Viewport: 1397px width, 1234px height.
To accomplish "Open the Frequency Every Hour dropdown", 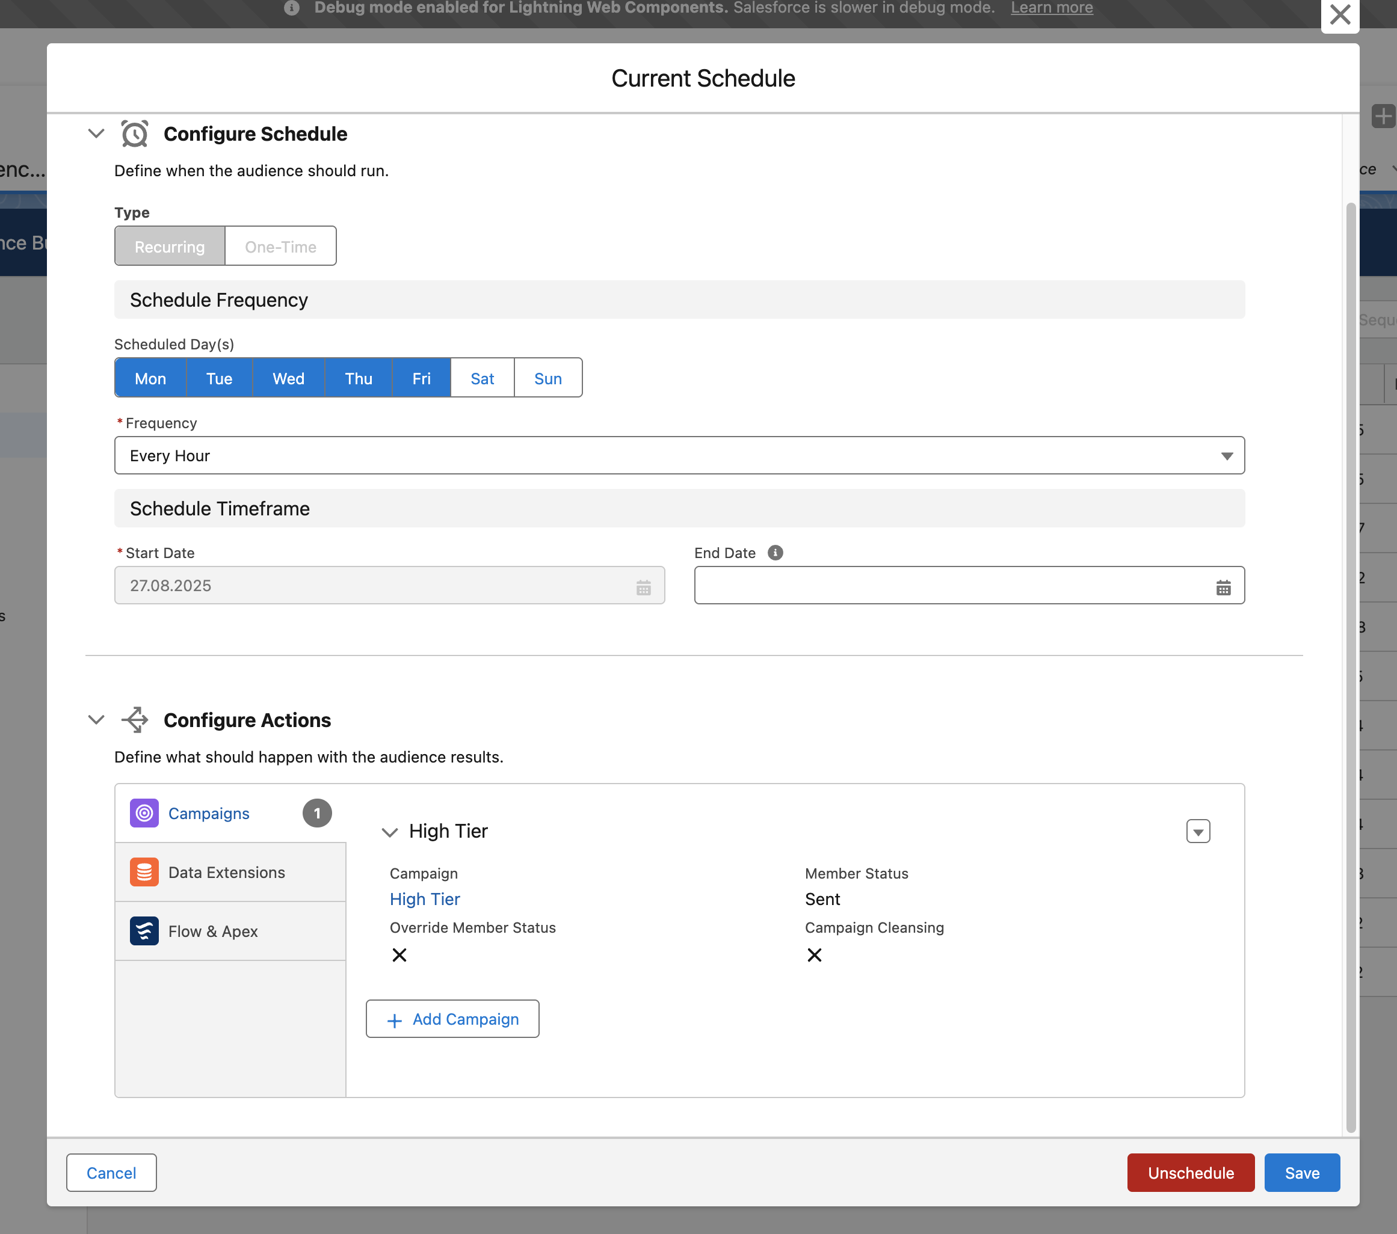I will 679,456.
